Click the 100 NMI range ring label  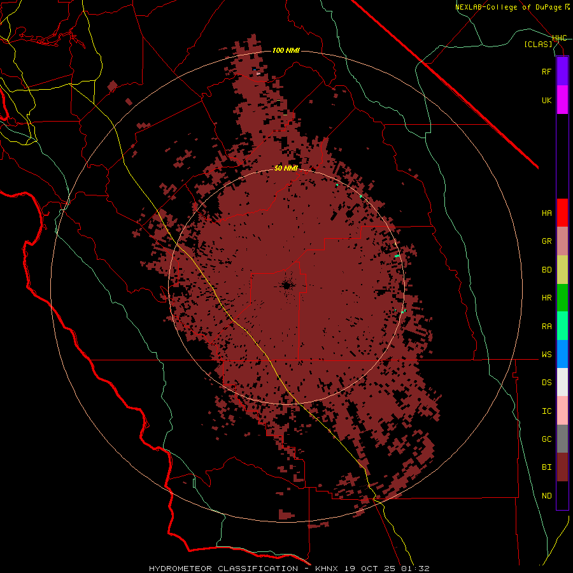(x=286, y=50)
